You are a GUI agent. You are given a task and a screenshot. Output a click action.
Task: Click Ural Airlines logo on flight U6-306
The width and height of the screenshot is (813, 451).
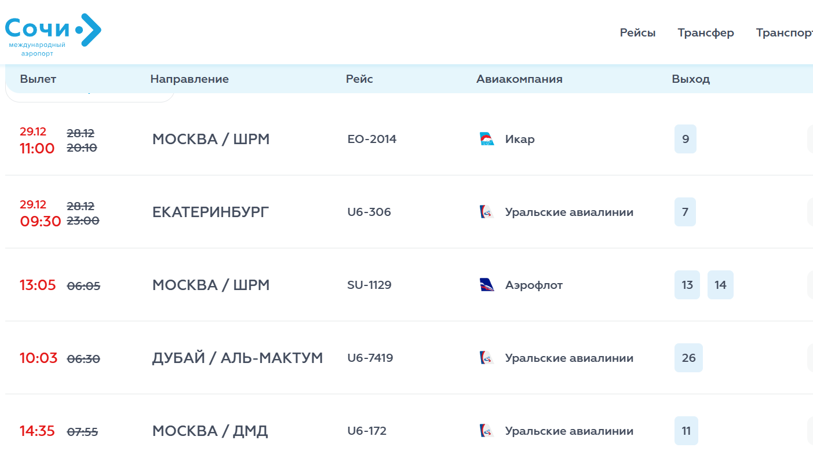click(487, 212)
